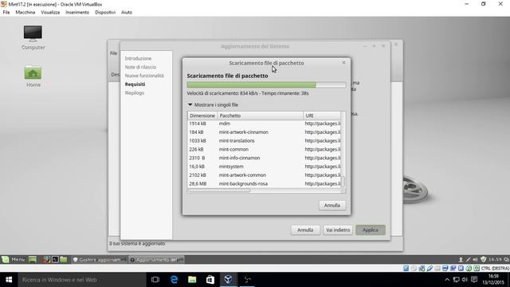Open VirtualBox File menu
The height and width of the screenshot is (287, 510).
pyautogui.click(x=6, y=13)
